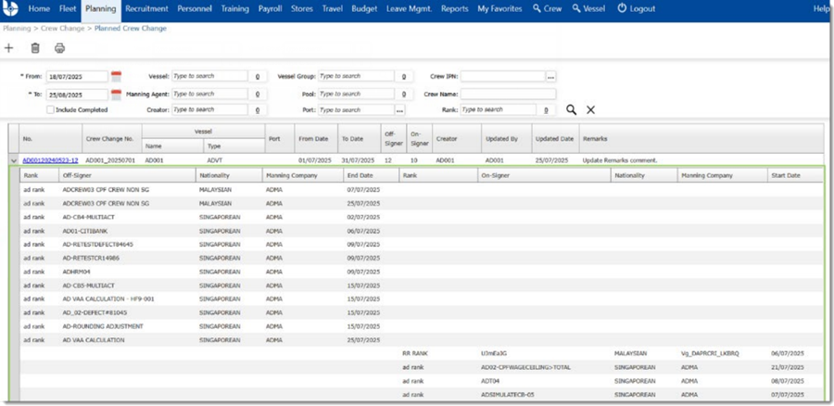Click the printer icon in the toolbar
834x406 pixels.
coord(60,48)
